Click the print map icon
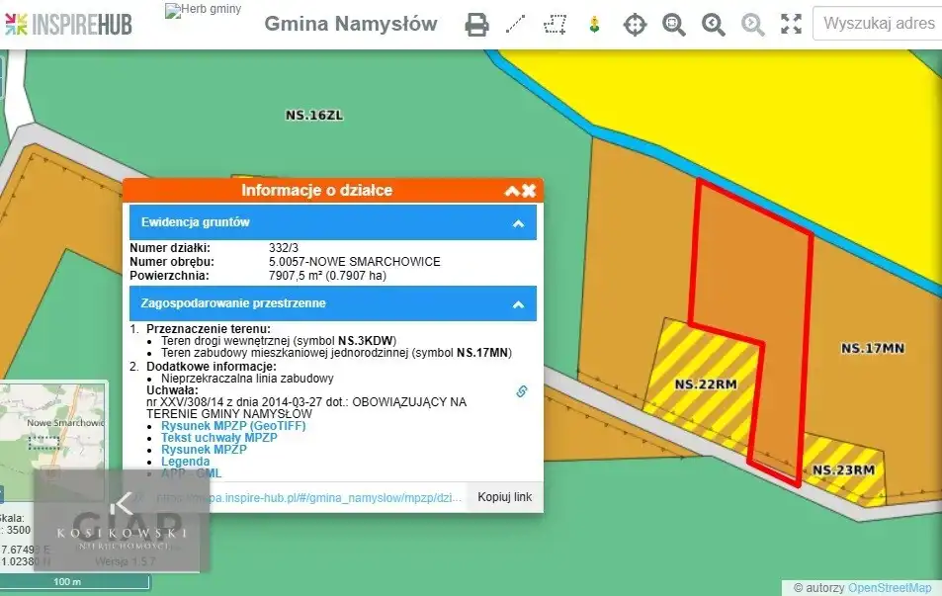 click(x=476, y=25)
